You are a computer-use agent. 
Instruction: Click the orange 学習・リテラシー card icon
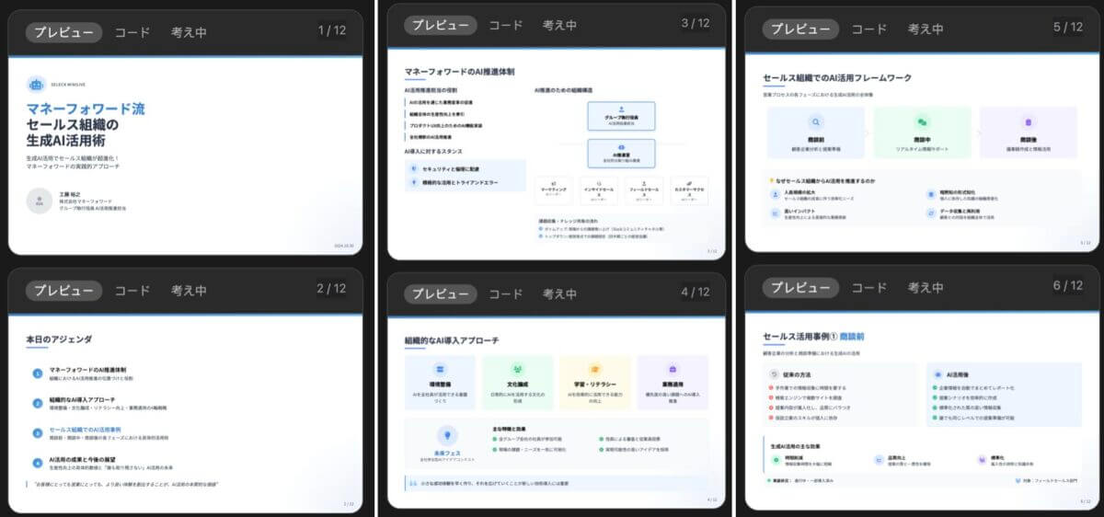point(594,369)
